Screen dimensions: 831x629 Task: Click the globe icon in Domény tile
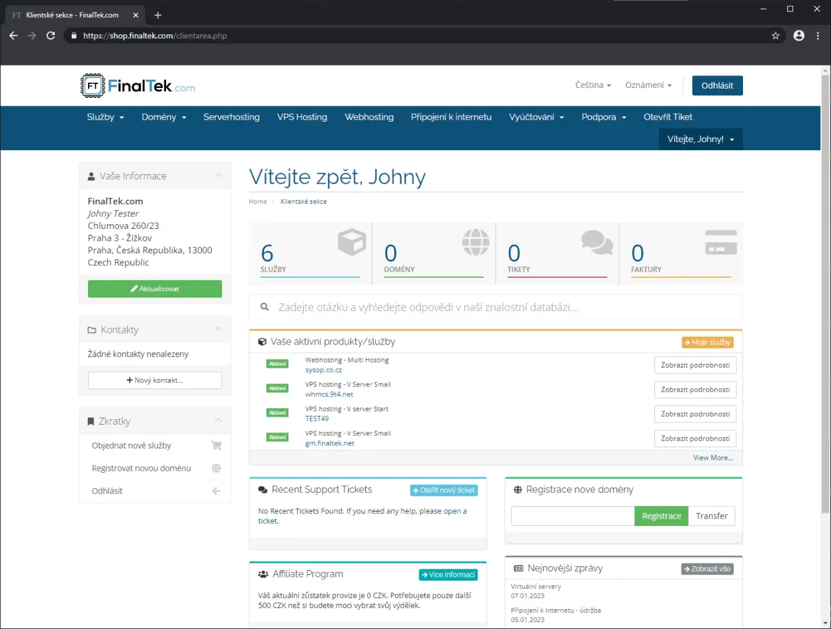tap(475, 242)
